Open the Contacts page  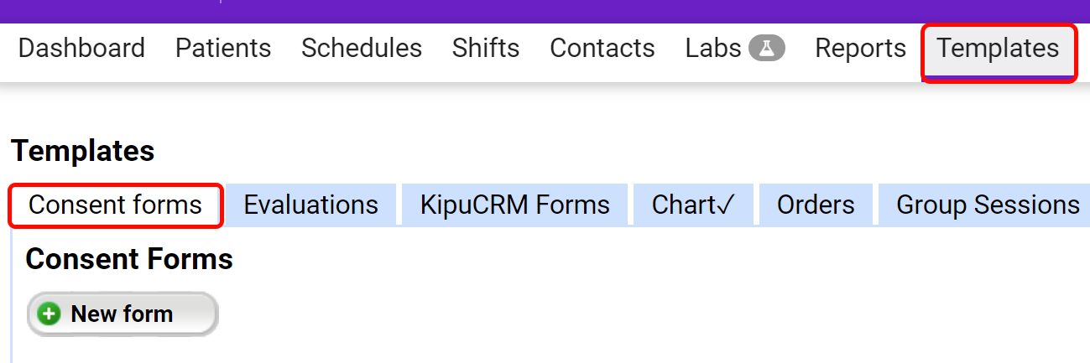[602, 49]
